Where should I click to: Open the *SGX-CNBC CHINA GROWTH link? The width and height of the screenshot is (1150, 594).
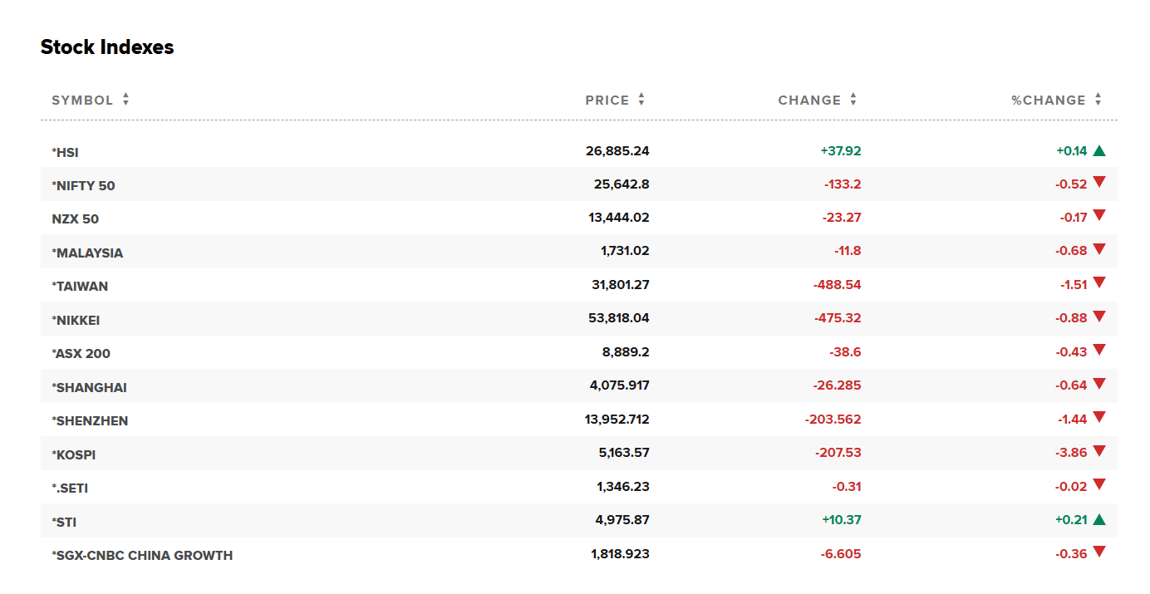click(x=142, y=556)
